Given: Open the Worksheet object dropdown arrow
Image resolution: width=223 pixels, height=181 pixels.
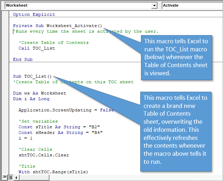Looking at the screenshot, I should 154,6.
